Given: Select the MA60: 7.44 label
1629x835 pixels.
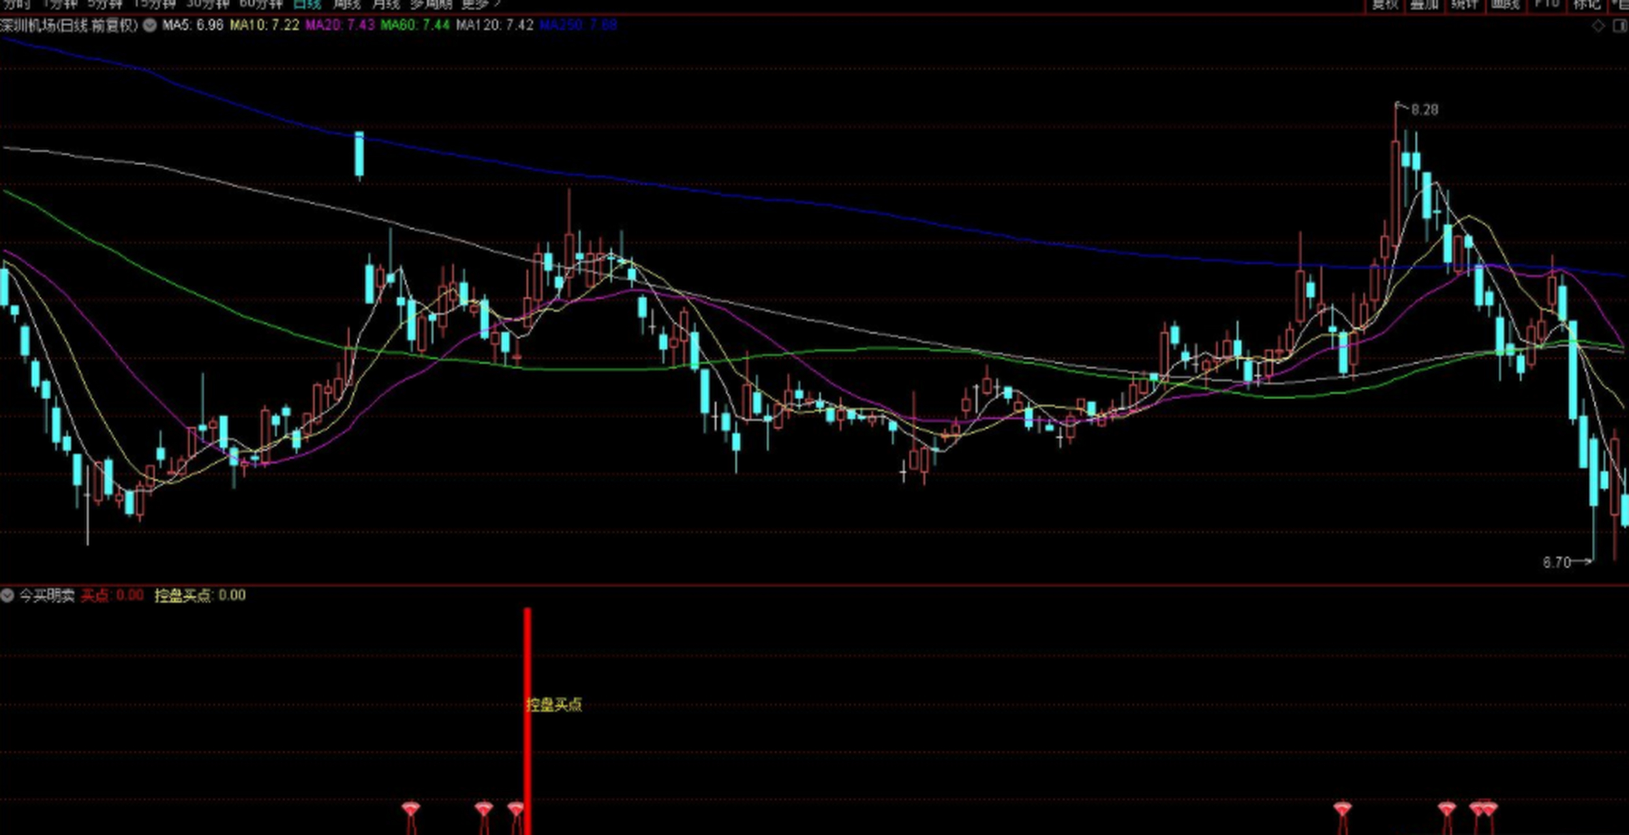Looking at the screenshot, I should coord(415,25).
